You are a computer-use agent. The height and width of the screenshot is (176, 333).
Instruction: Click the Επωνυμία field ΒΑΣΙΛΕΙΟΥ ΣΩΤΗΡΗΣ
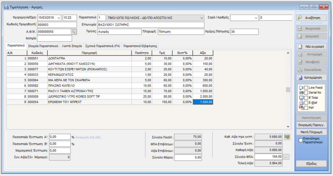click(151, 25)
